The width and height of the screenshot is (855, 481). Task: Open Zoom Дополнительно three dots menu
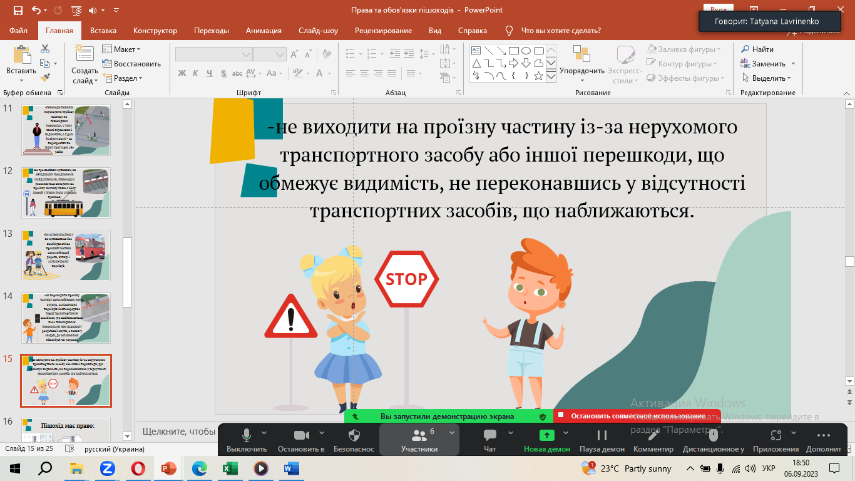coord(824,435)
